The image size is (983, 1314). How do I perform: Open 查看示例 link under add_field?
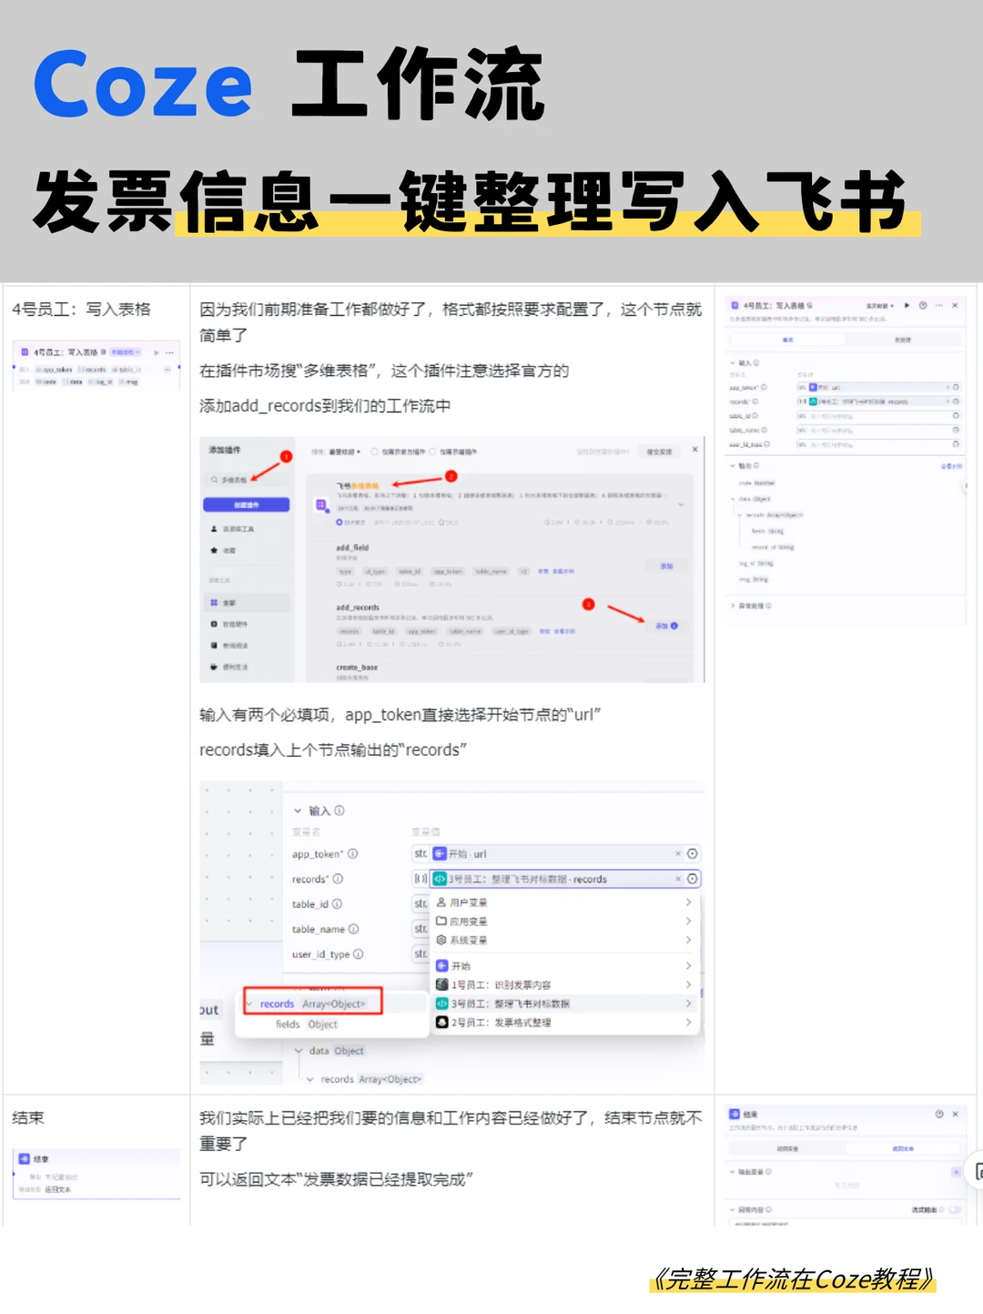click(x=563, y=572)
